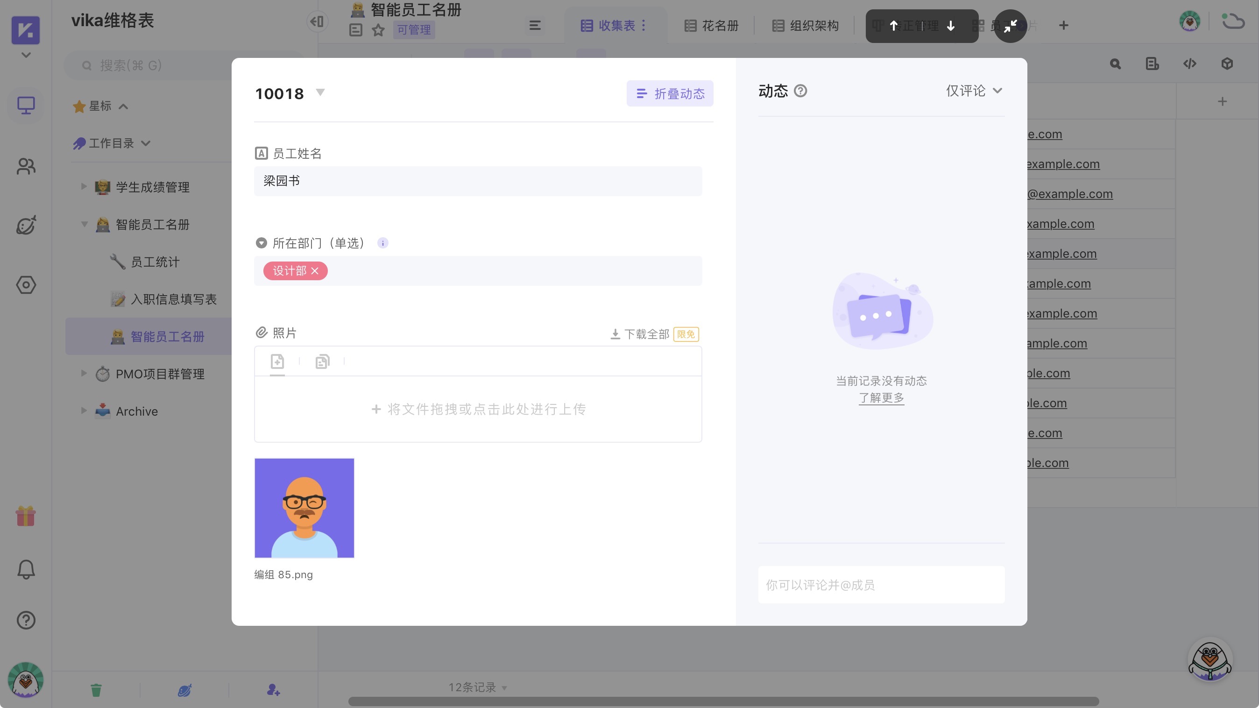Click the API code icon in toolbar
Screen dimensions: 1259x708
click(x=1190, y=64)
